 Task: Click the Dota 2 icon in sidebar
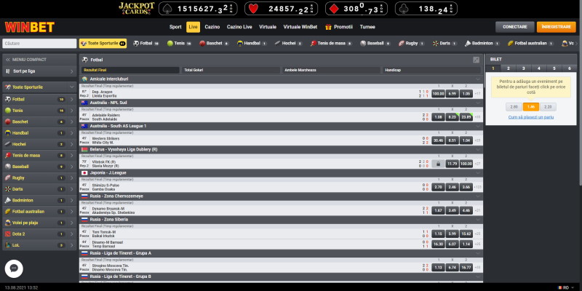click(8, 234)
